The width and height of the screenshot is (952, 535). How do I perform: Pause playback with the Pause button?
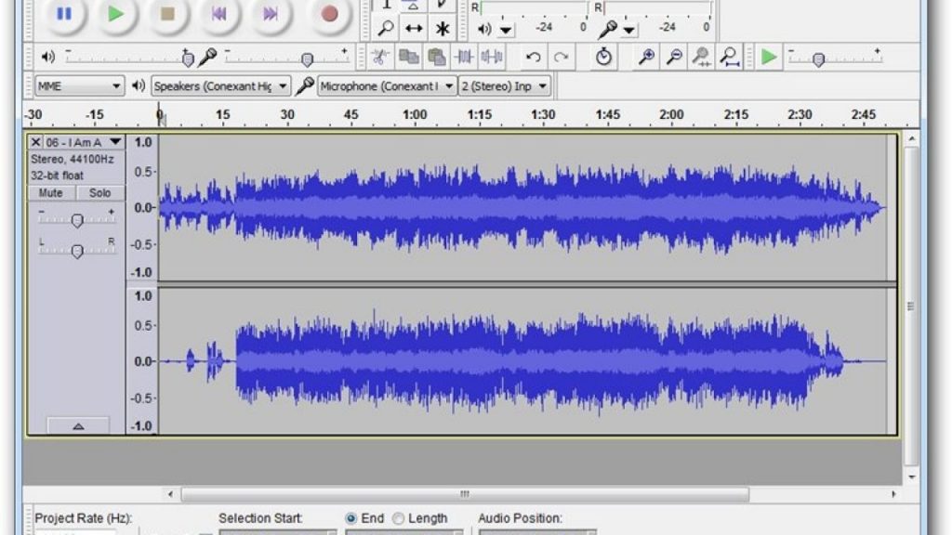64,13
